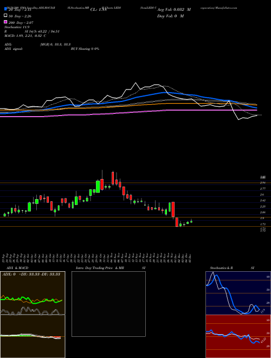
Task: Click the 'SI 14/3: 43.22 / 34.51' value
Action: [x=42, y=31]
